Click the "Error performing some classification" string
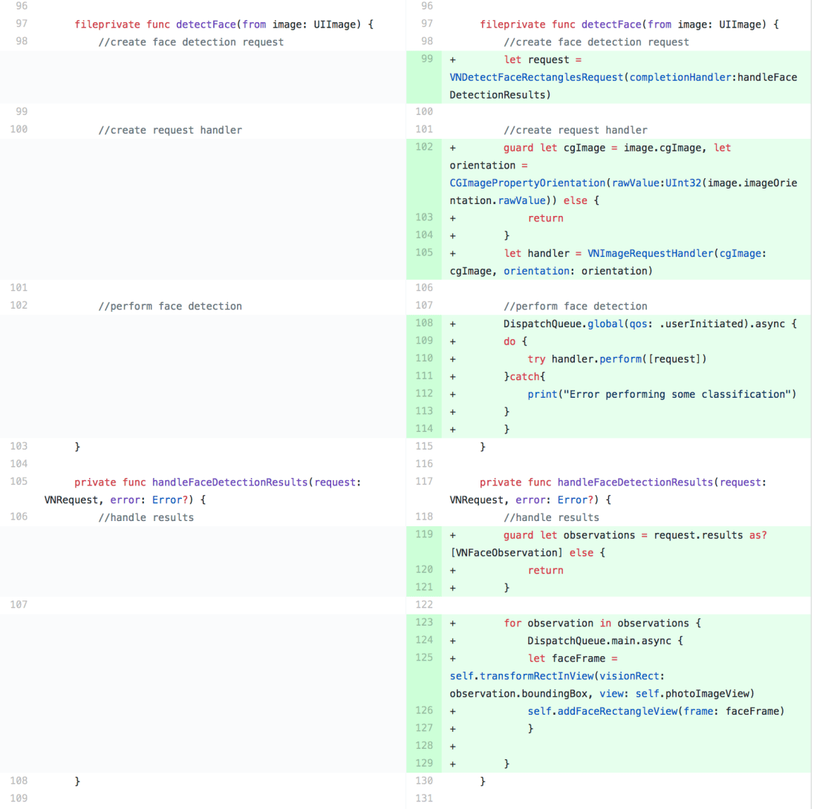 point(678,394)
